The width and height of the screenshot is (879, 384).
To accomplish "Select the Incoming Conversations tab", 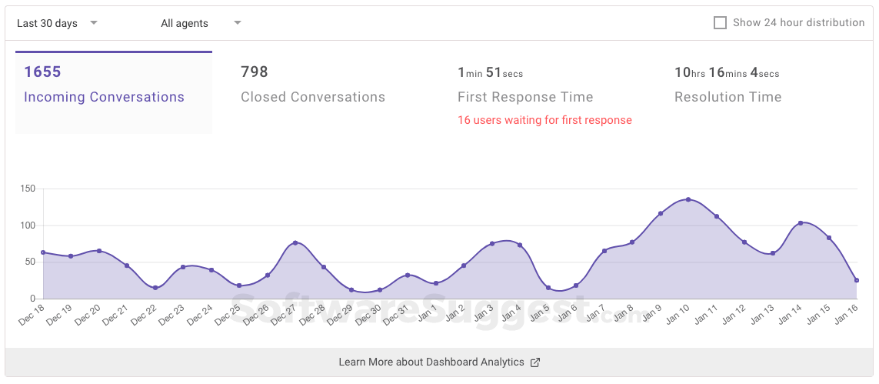I will pyautogui.click(x=104, y=86).
